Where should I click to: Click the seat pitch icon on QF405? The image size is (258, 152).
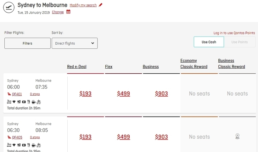point(9,145)
